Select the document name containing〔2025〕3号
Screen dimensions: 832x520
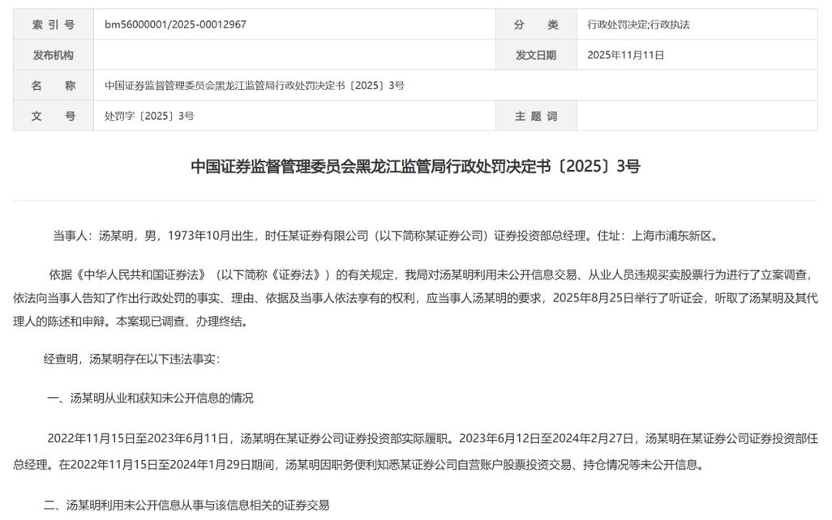pos(251,84)
